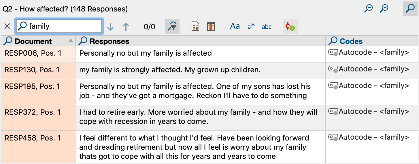Click Autocode family code for RESP458
Image resolution: width=419 pixels, height=164 pixels.
click(x=369, y=137)
